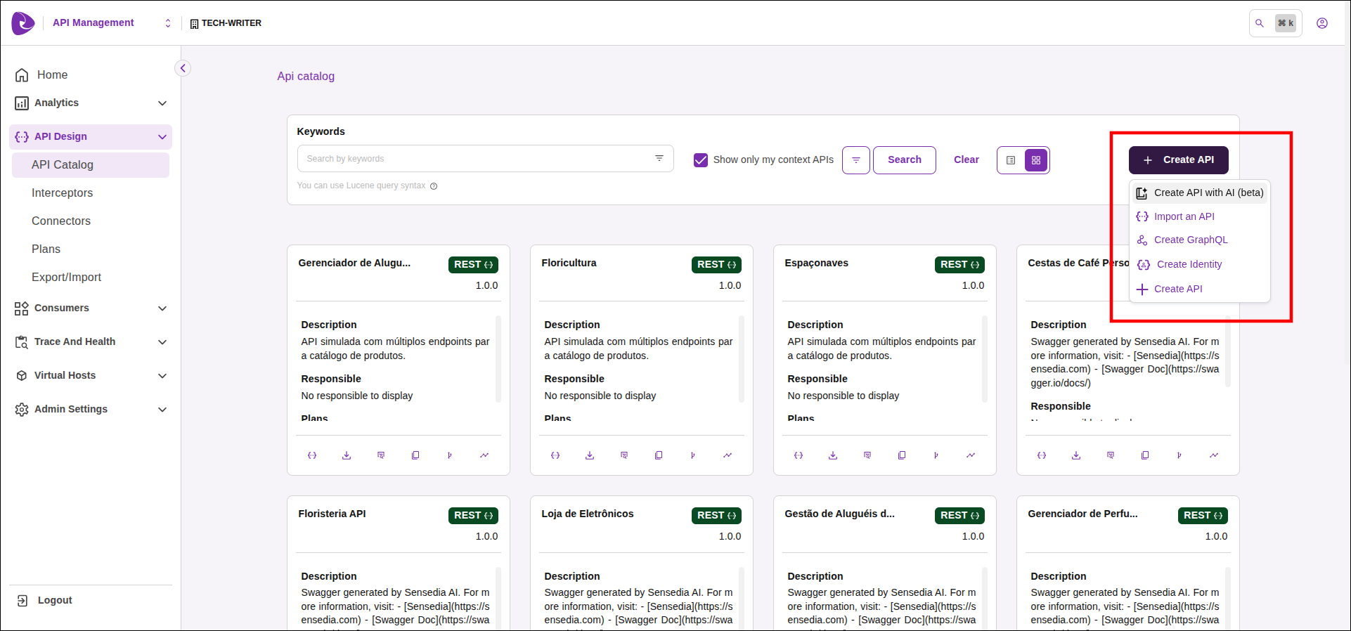Click the Search button

(x=904, y=160)
